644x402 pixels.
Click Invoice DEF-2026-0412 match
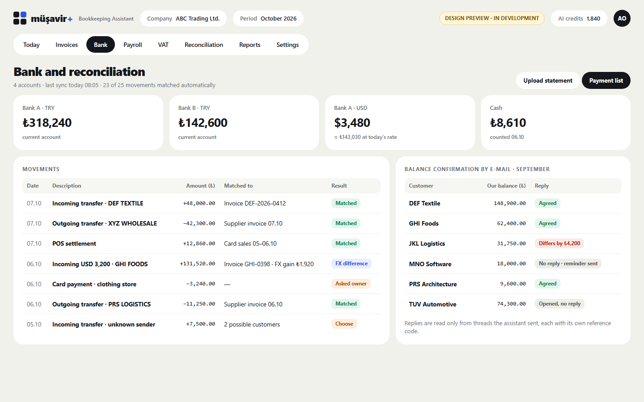tap(255, 203)
